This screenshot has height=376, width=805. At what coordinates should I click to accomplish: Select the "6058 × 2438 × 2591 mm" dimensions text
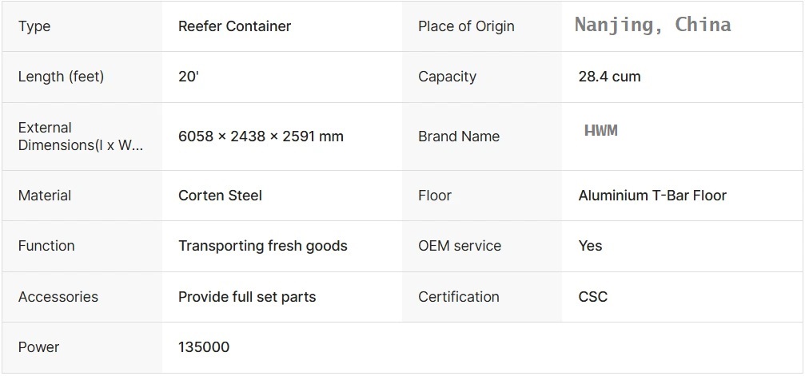coord(261,137)
